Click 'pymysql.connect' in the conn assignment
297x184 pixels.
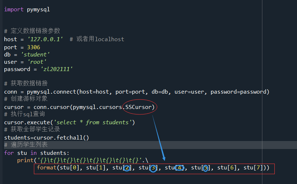[51, 92]
